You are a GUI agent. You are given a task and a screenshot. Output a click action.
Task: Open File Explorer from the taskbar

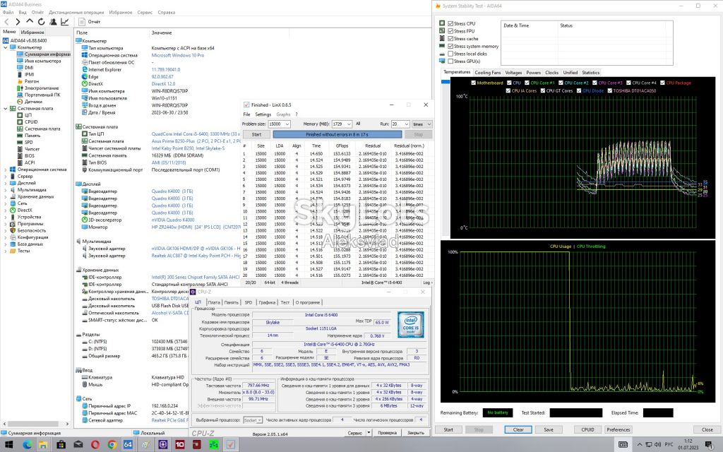(x=43, y=445)
